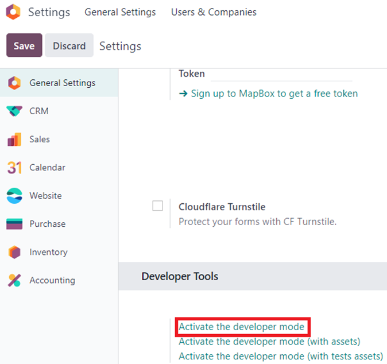387x364 pixels.
Task: Activate developer mode (with tests assets)
Action: coord(281,357)
